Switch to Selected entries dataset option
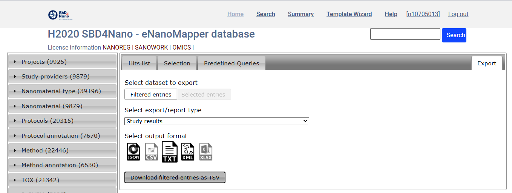Screen dimensions: 512x193 [203, 95]
